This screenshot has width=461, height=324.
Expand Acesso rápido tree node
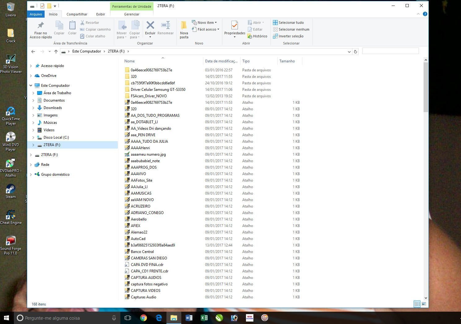31,66
